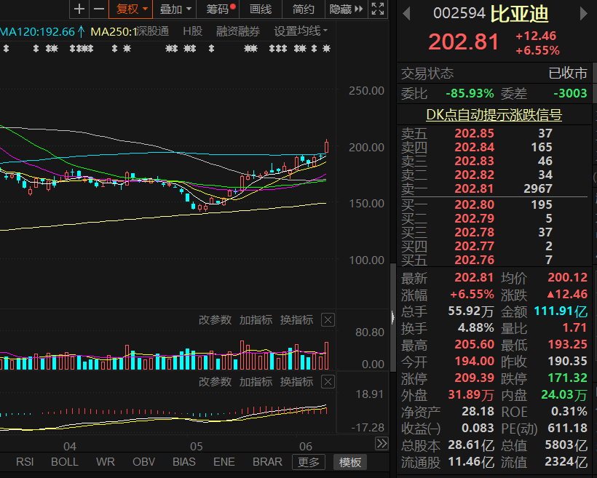Select the WR indicator tab

[106, 462]
